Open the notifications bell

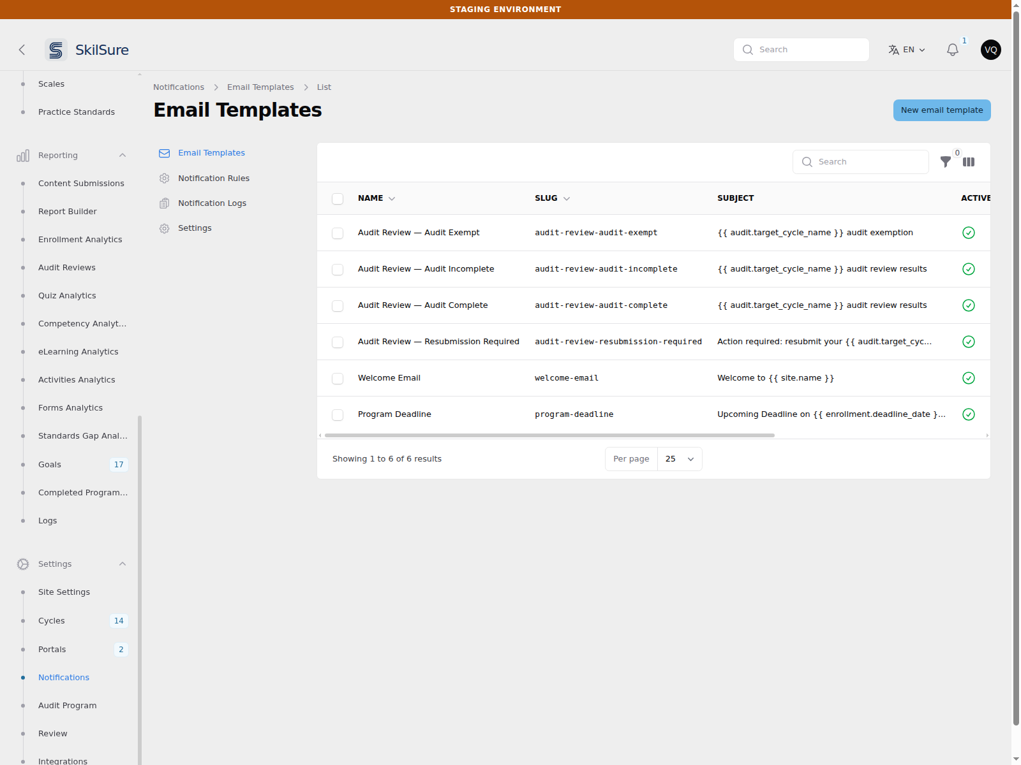pos(952,50)
